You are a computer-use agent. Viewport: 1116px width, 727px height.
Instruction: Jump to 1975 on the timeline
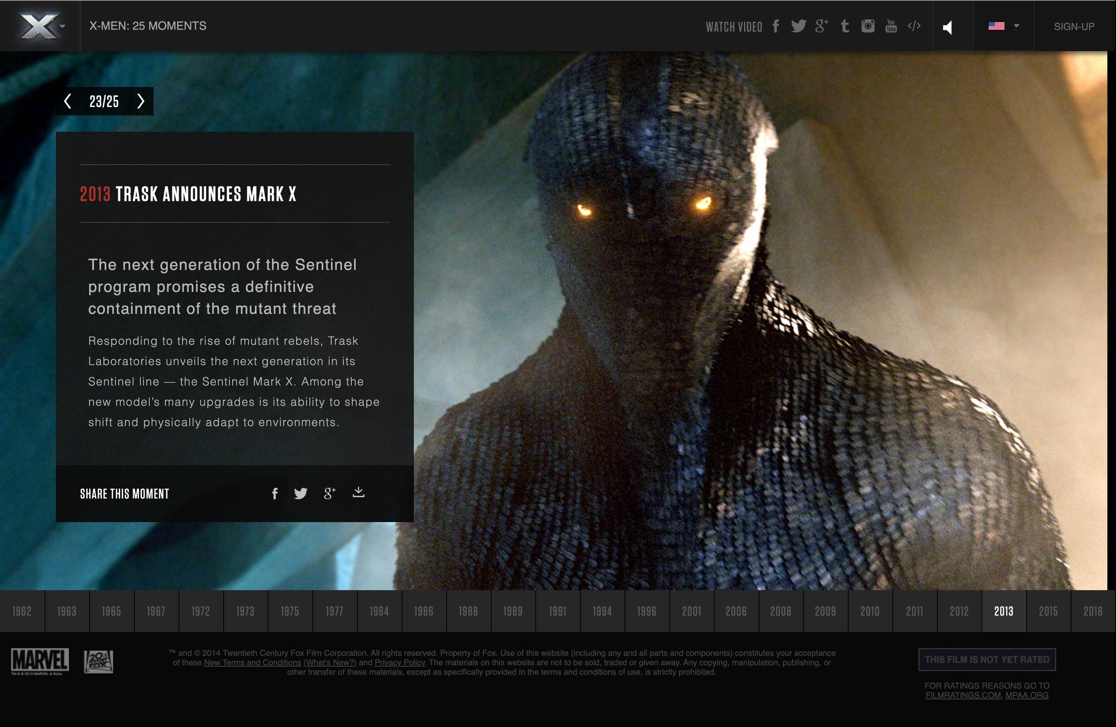coord(290,611)
